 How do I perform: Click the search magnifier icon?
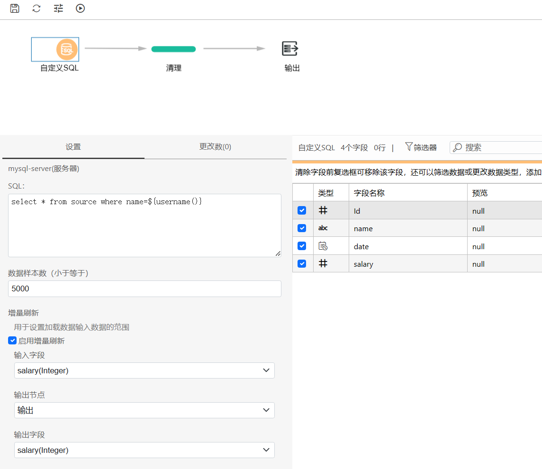pos(457,148)
